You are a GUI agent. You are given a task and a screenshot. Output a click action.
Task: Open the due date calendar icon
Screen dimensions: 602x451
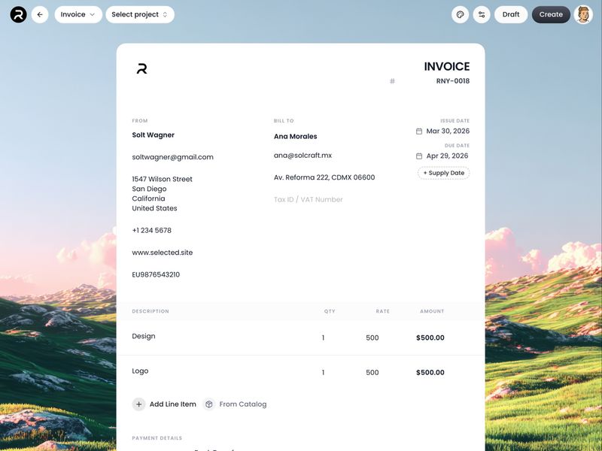pyautogui.click(x=419, y=156)
